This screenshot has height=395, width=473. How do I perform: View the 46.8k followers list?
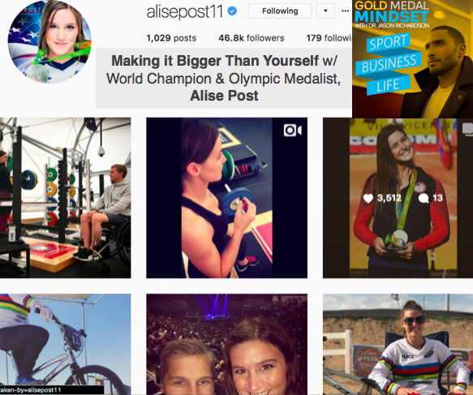[x=252, y=38]
